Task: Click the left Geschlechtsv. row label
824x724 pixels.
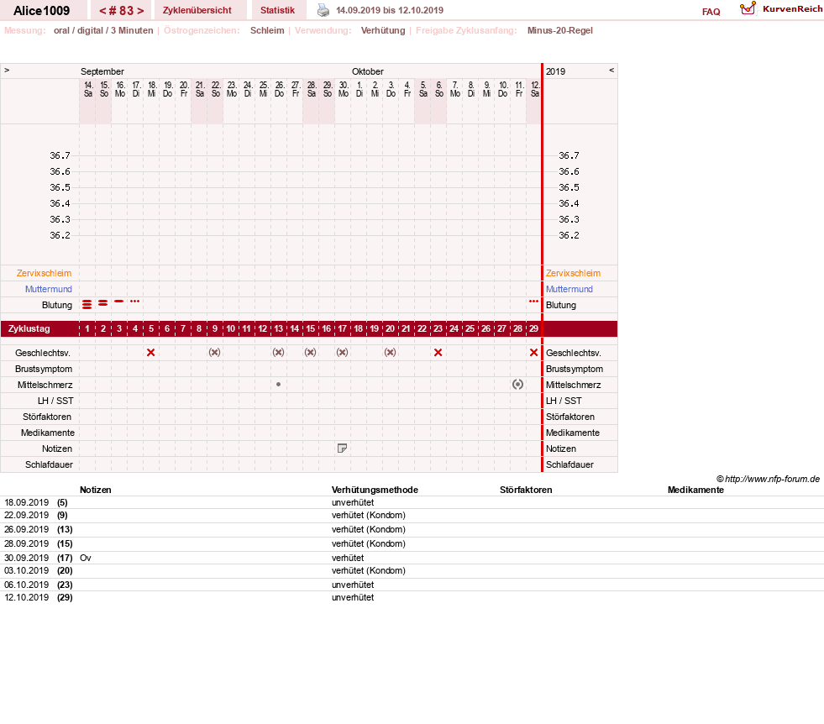Action: (x=43, y=353)
